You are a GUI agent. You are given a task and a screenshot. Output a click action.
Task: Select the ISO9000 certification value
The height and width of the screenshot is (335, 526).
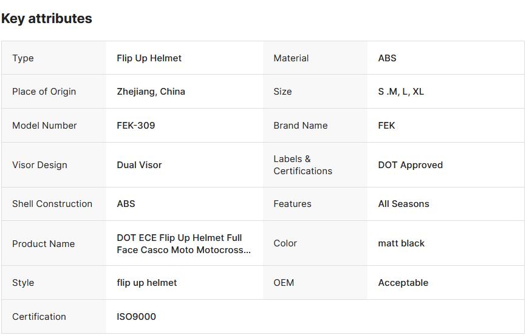point(136,317)
